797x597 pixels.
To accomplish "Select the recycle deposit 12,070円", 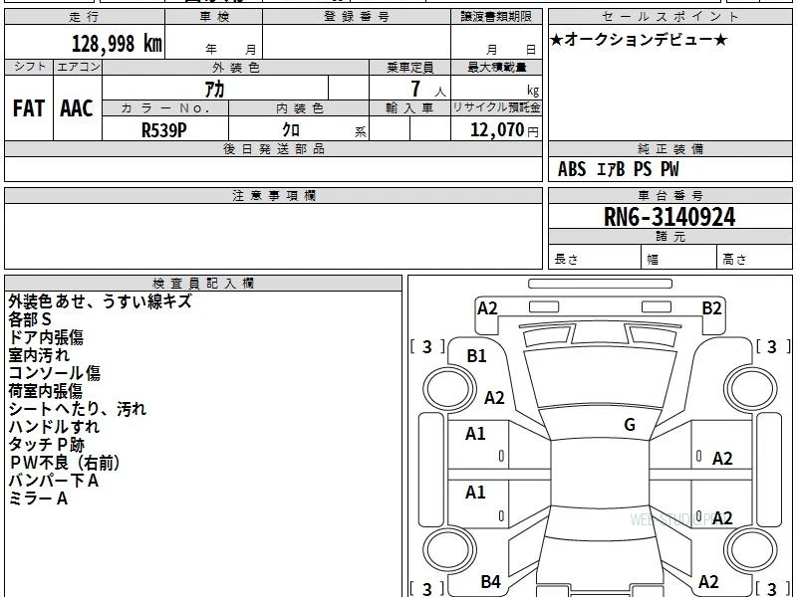I will (x=504, y=130).
